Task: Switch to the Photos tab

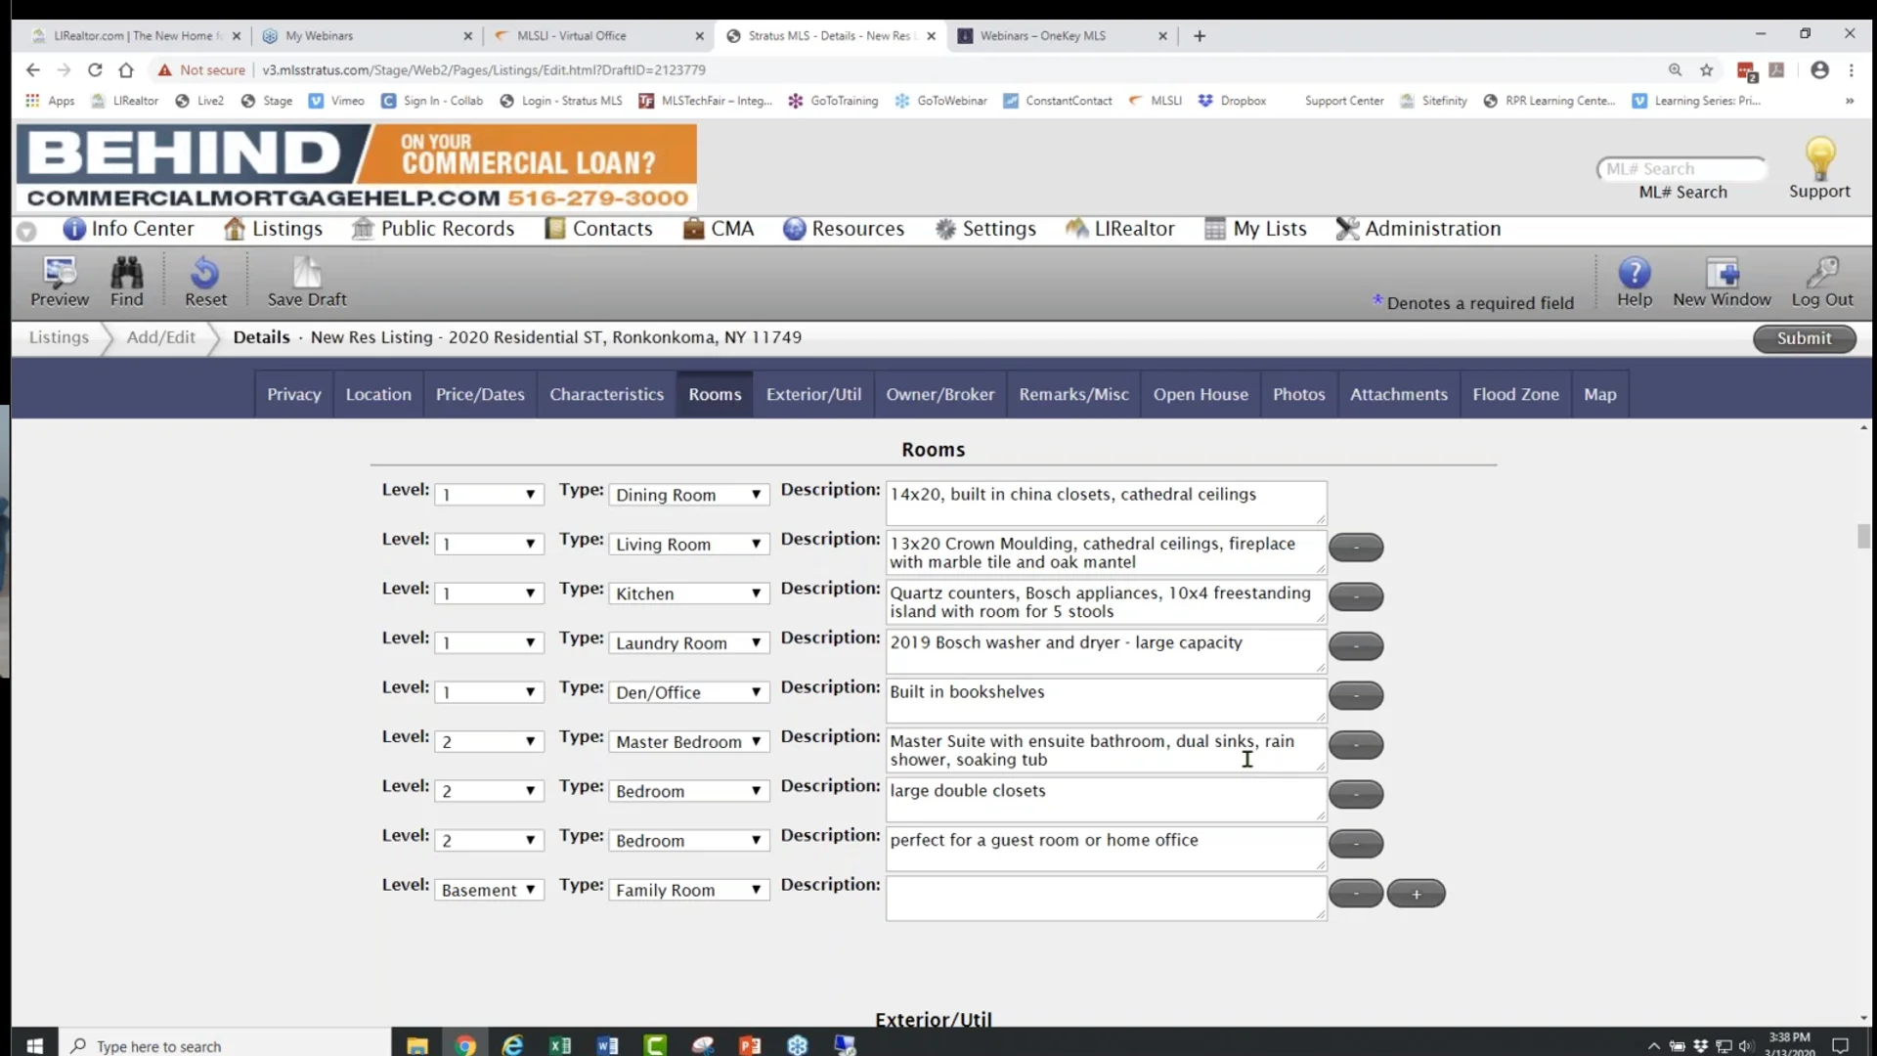Action: [x=1298, y=394]
